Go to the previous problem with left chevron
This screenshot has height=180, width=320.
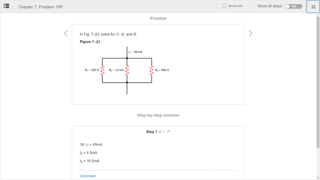(66, 33)
